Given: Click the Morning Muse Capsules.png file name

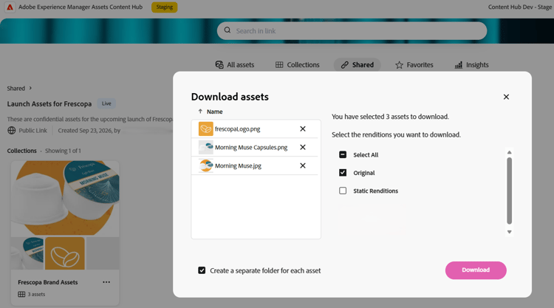Looking at the screenshot, I should point(251,147).
